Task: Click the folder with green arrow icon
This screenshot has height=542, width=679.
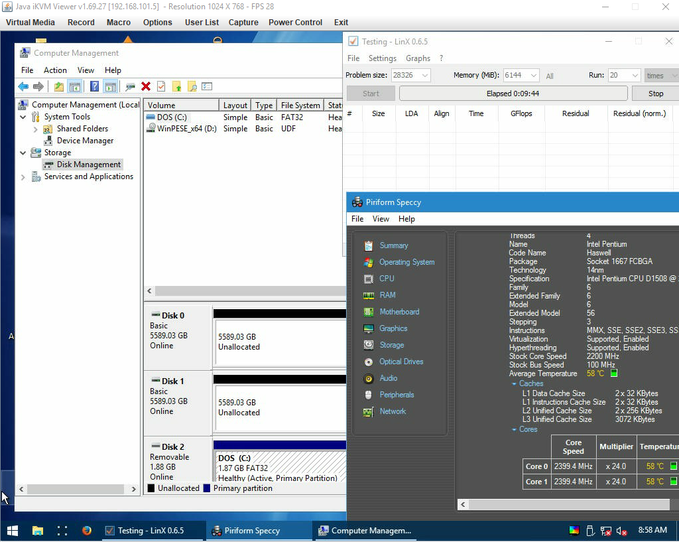Action: tap(176, 87)
